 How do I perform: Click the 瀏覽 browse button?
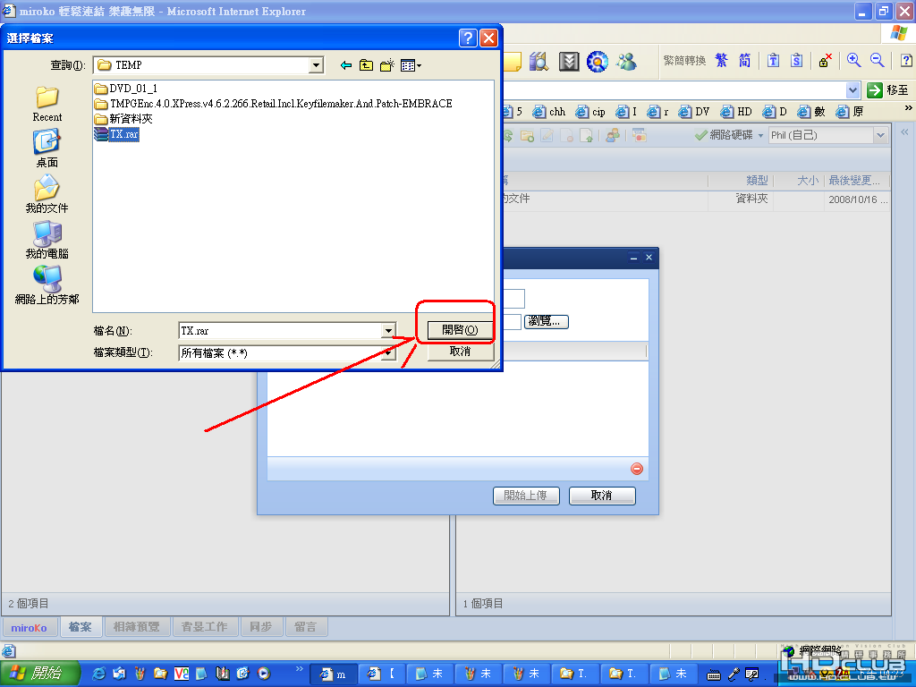[x=547, y=321]
